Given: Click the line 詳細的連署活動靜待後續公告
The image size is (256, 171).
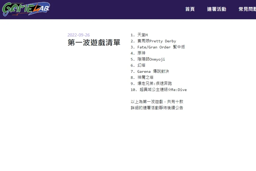Looking at the screenshot, I should (x=157, y=108).
